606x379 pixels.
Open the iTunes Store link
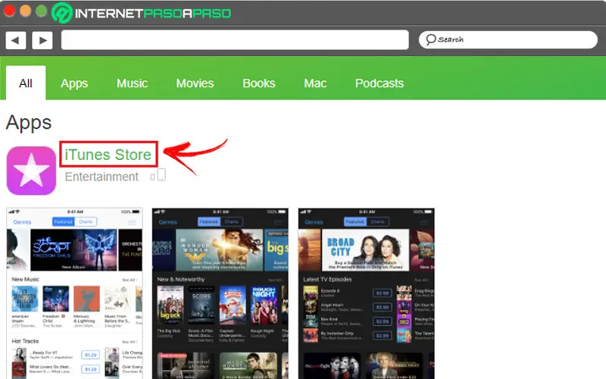click(x=108, y=155)
